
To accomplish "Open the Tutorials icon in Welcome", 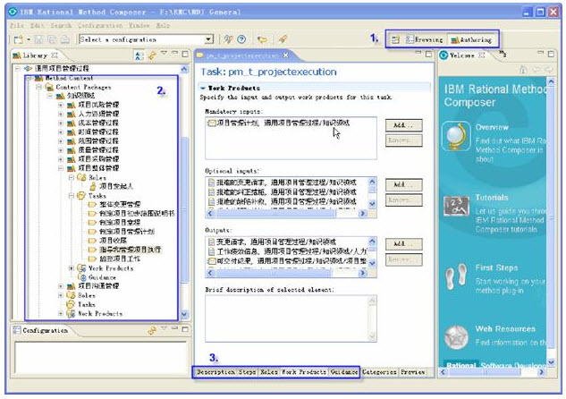I will [458, 205].
